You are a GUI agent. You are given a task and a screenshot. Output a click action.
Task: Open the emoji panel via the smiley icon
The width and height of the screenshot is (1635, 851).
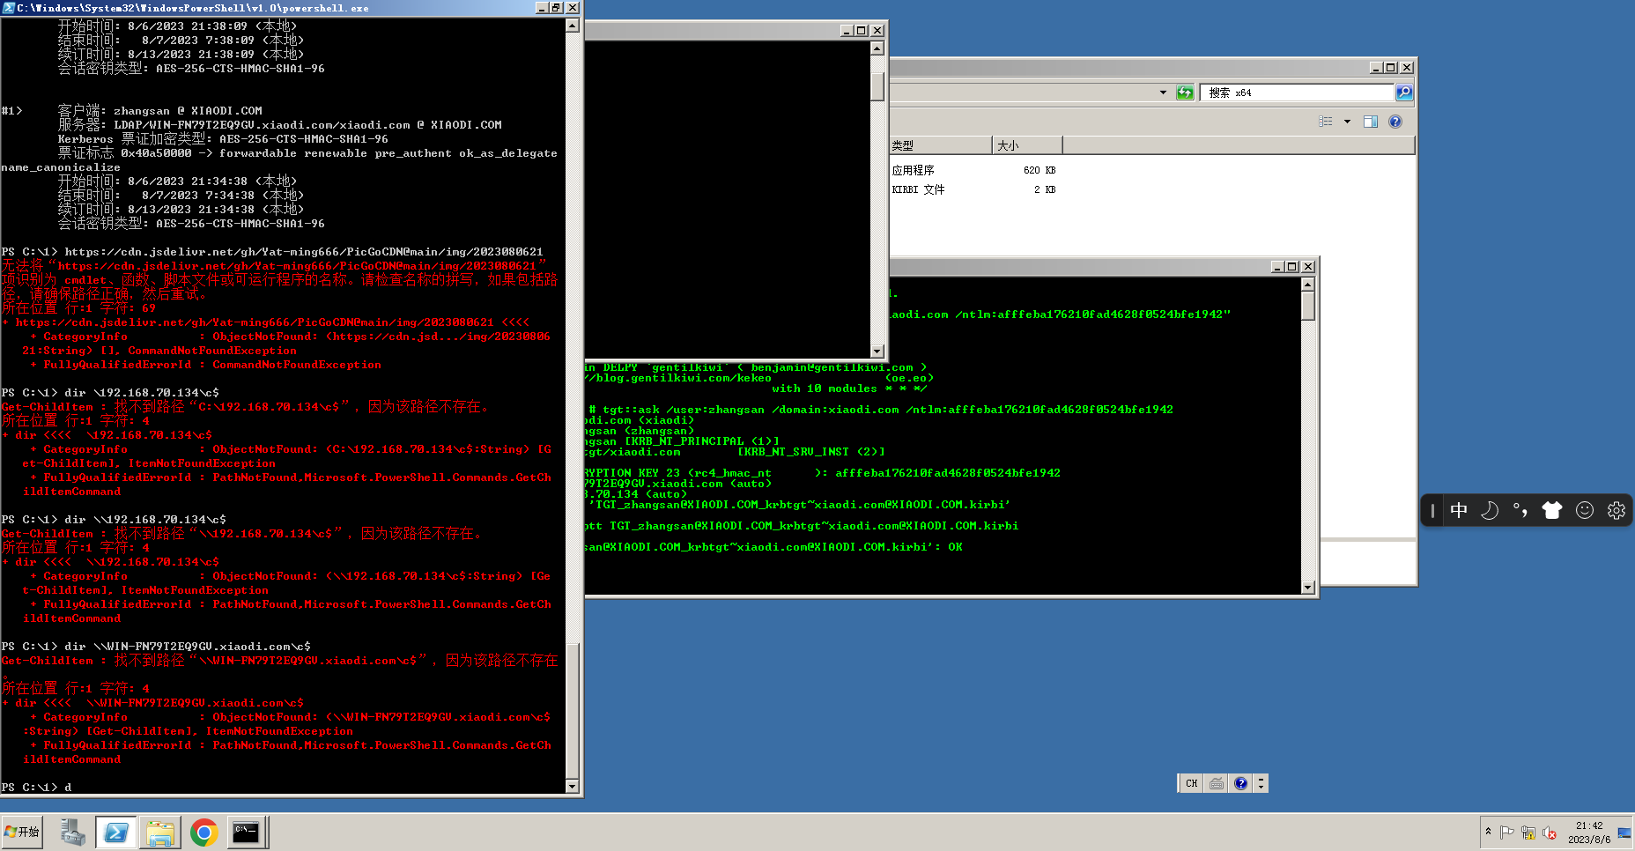pos(1585,510)
